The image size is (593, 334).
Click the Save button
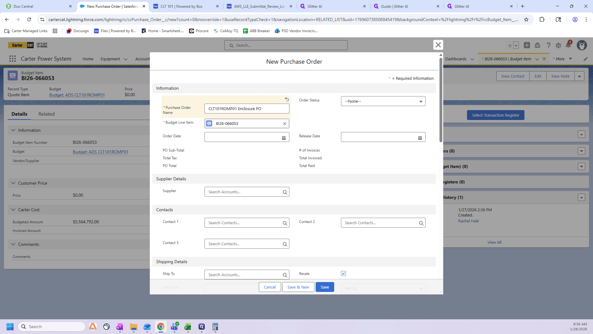[x=325, y=287]
